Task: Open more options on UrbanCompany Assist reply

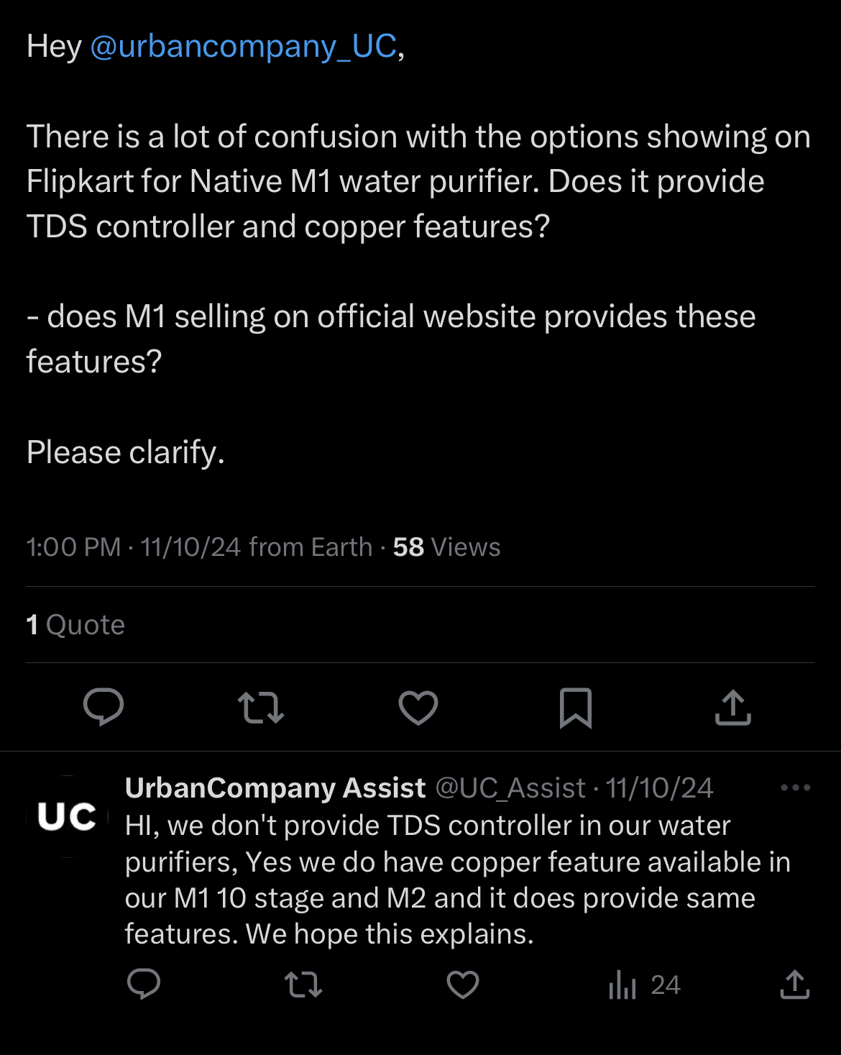Action: point(796,787)
